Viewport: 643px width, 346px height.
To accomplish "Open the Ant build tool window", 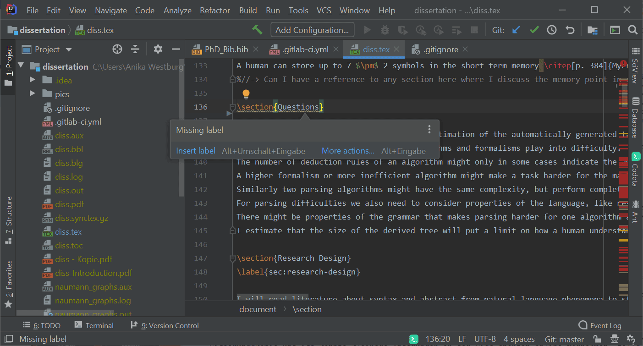I will (635, 209).
